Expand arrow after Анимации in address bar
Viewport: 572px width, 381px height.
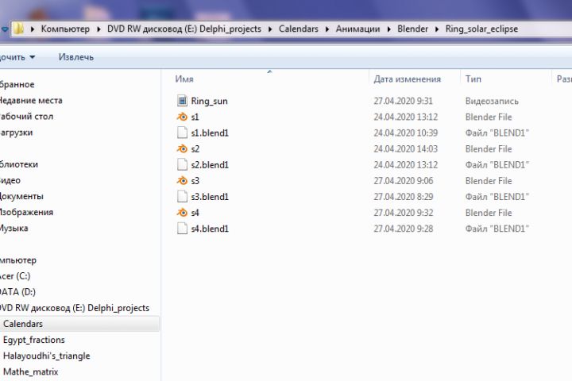tap(388, 29)
